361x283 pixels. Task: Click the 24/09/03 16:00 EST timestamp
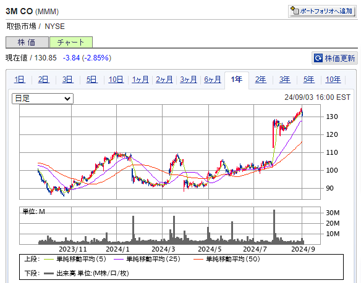point(317,97)
